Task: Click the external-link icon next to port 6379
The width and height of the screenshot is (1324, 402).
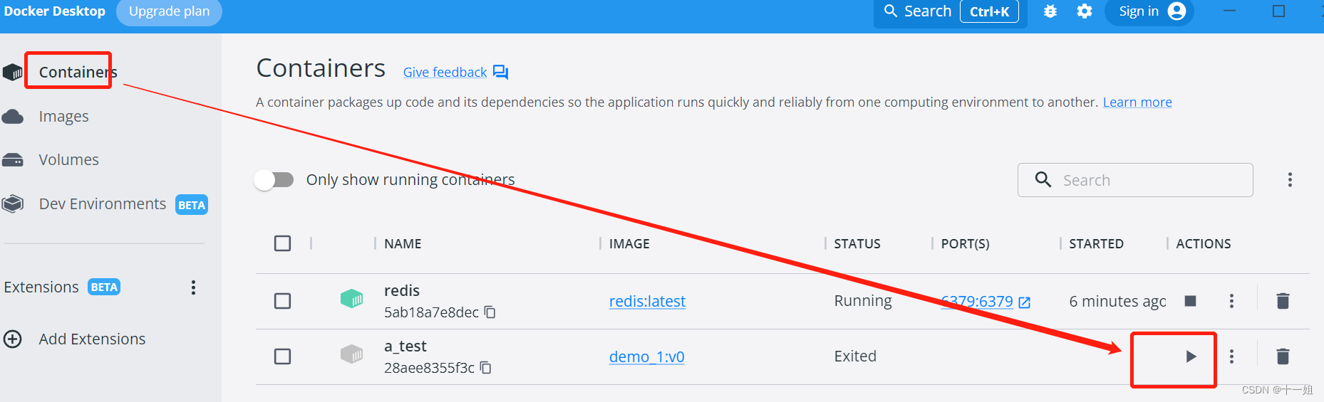Action: coord(1025,302)
